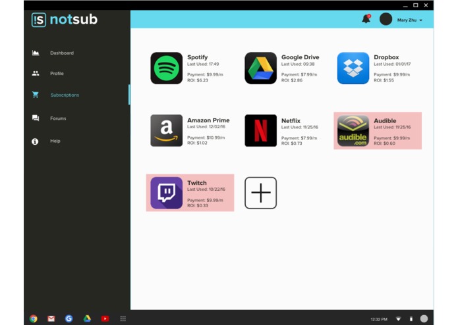Open the Twitch subscription icon

point(167,193)
